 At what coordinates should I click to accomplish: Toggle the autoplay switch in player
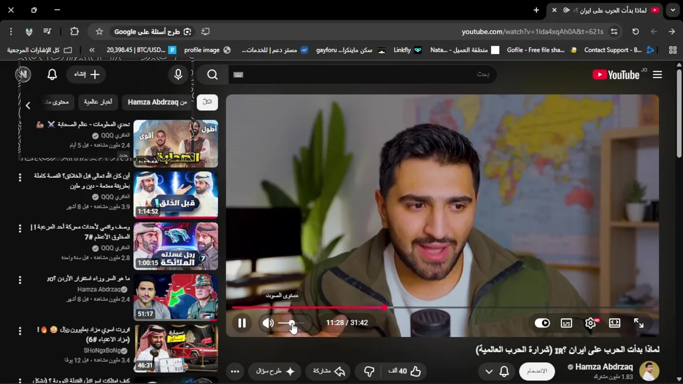542,323
